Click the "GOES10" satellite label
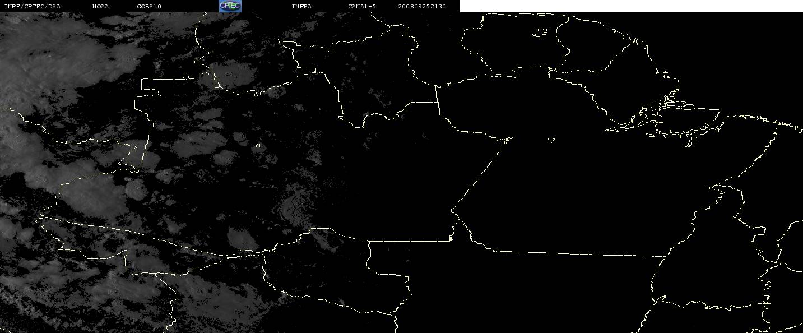Image resolution: width=803 pixels, height=333 pixels. (x=149, y=7)
